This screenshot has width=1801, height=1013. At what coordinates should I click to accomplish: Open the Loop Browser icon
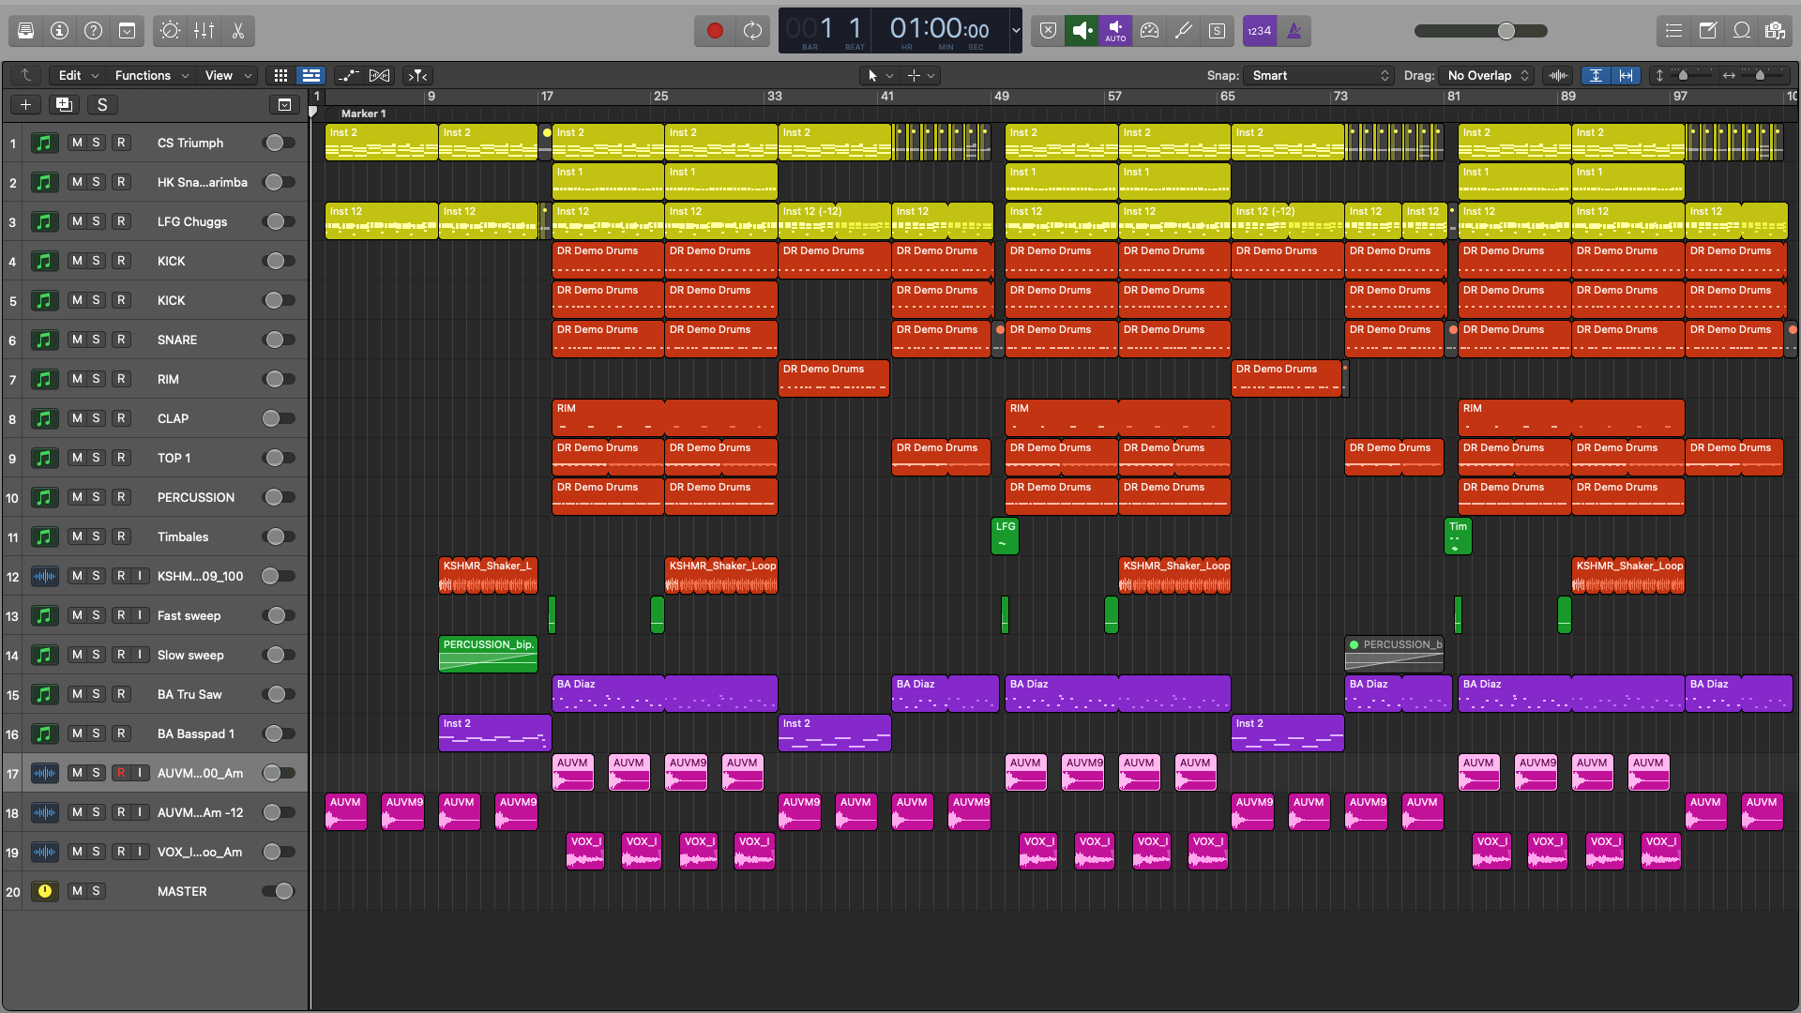1741,31
